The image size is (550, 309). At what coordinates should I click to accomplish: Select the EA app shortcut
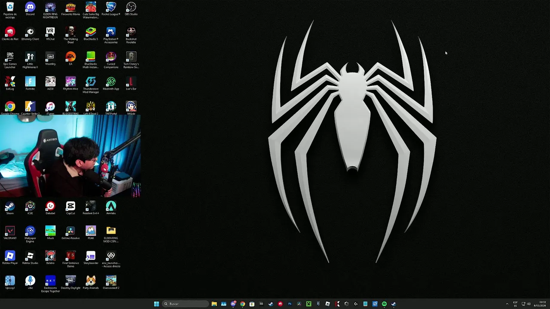(70, 59)
